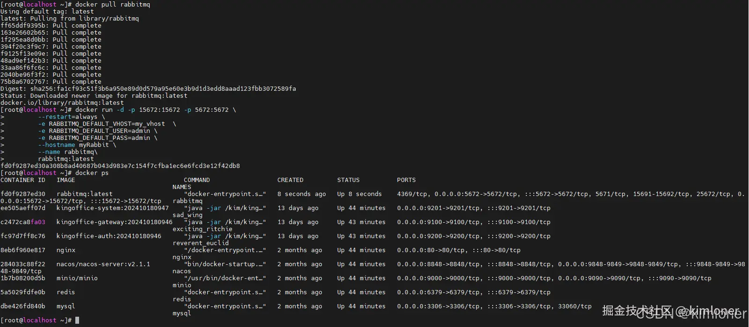This screenshot has height=327, width=749.
Task: Click the nacos/nacos-server:v2.1.1 image text
Action: click(x=103, y=264)
